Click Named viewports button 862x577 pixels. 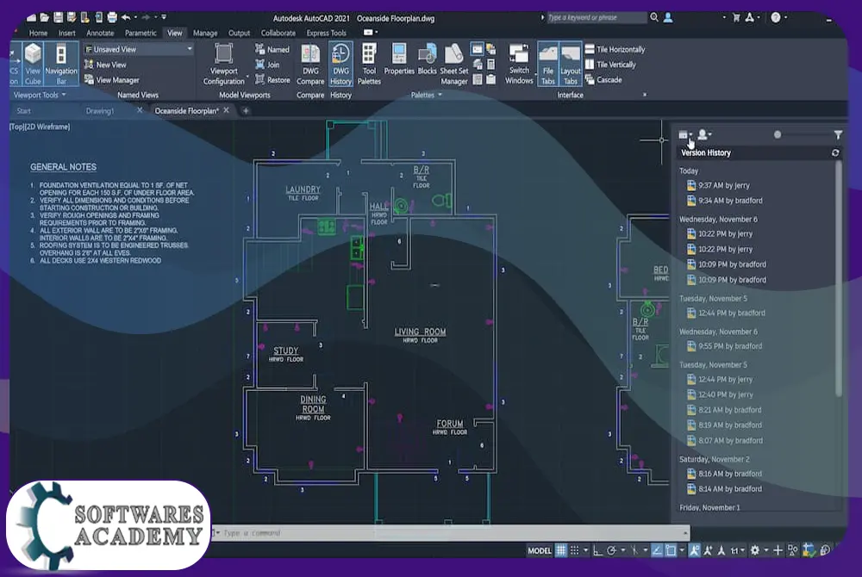(272, 49)
